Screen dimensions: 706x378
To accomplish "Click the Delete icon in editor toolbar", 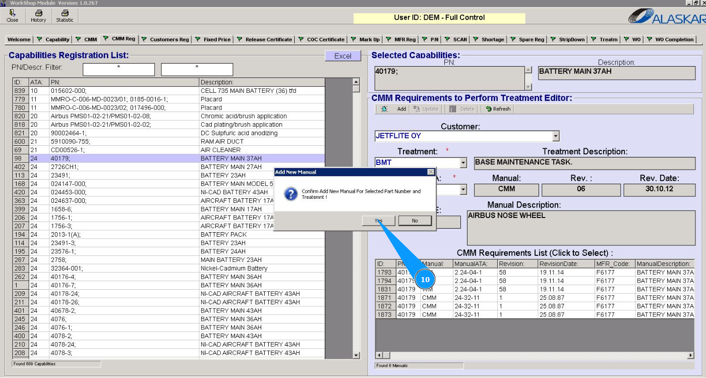I will point(452,109).
